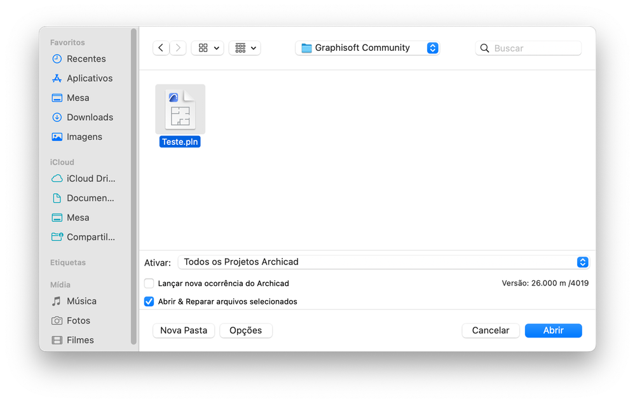Image resolution: width=635 pixels, height=403 pixels.
Task: Enable Lançar nova ocorrência do Archicad checkbox
Action: click(x=149, y=283)
